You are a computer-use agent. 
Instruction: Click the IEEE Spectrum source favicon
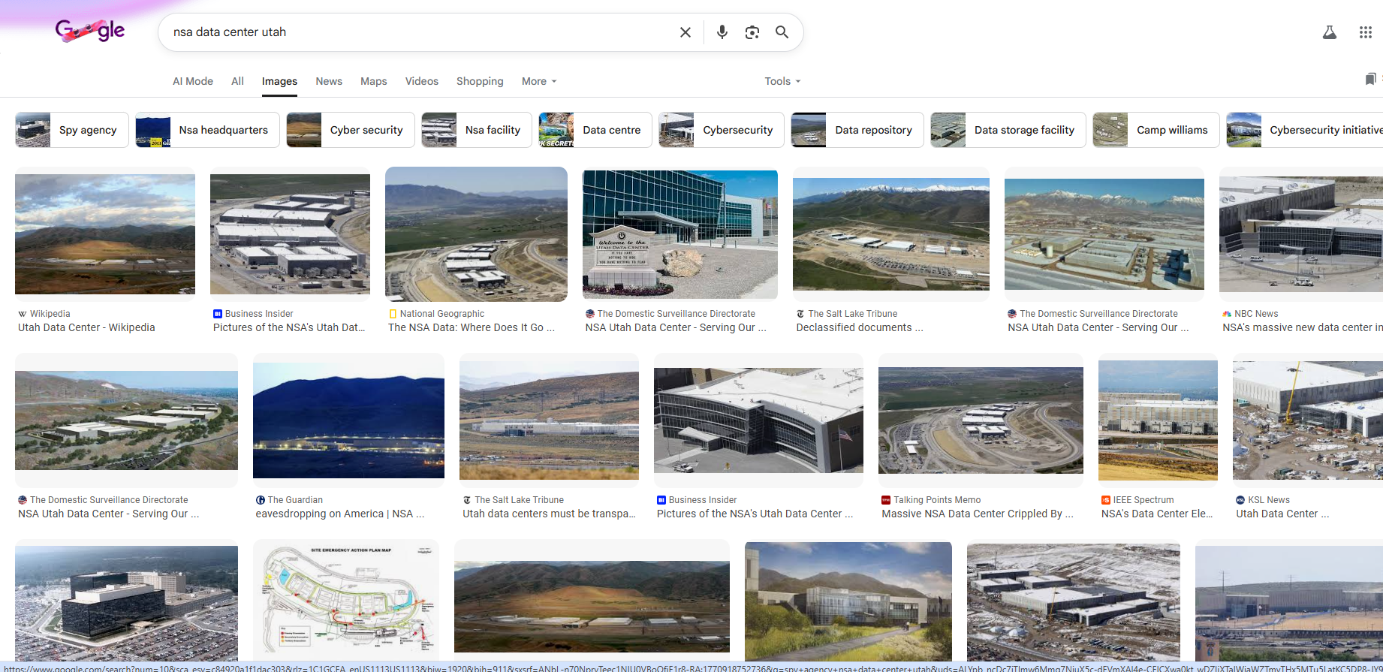[1106, 500]
